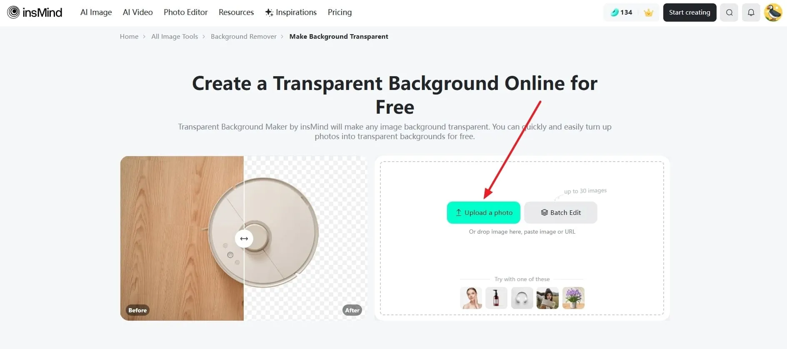Click the Upload a photo button

point(484,212)
